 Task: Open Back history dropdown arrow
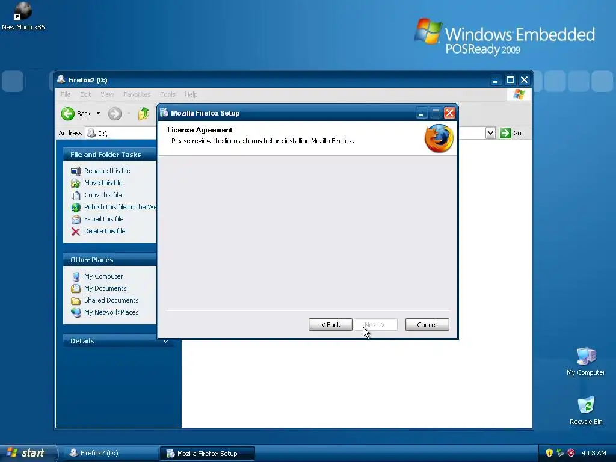coord(98,114)
